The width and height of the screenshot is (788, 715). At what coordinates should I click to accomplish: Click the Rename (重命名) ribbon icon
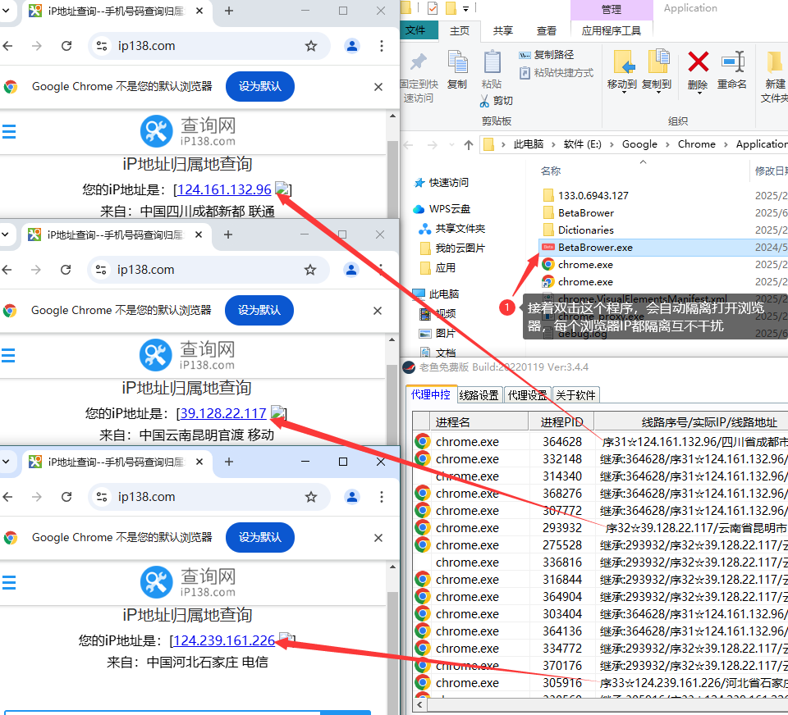click(x=732, y=62)
